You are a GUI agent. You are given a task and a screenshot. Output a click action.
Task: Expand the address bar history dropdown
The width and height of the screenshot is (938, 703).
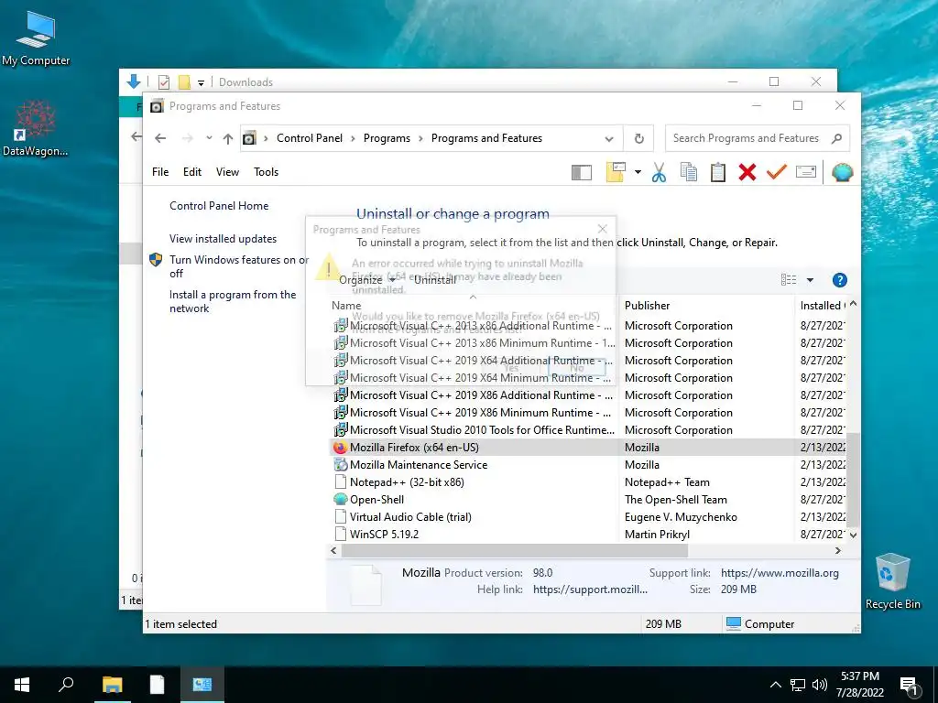609,139
